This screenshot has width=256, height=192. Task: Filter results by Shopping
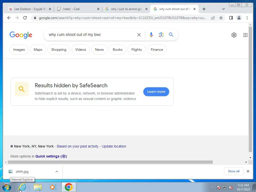click(x=59, y=49)
